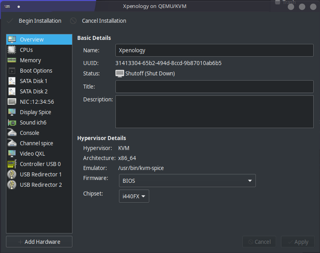Click the NIC :12:34:56 network card icon
Screen dimensions: 320x253
click(12, 102)
